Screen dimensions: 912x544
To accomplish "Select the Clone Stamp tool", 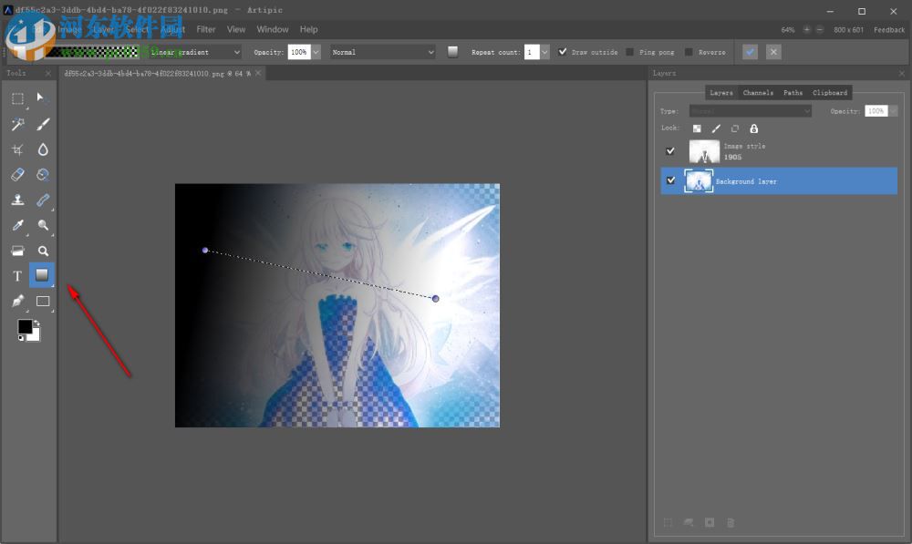I will click(x=16, y=200).
